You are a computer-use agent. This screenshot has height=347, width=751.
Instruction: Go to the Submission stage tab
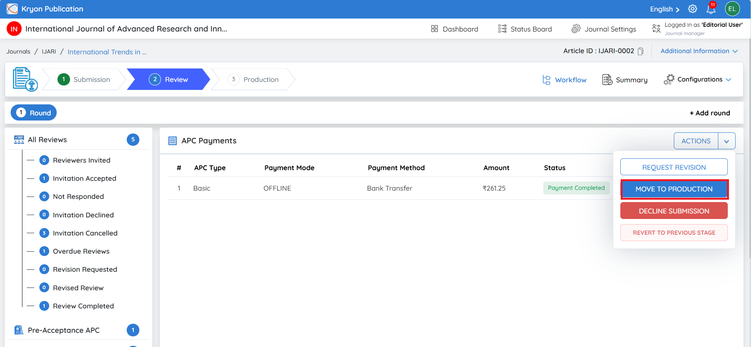click(84, 80)
